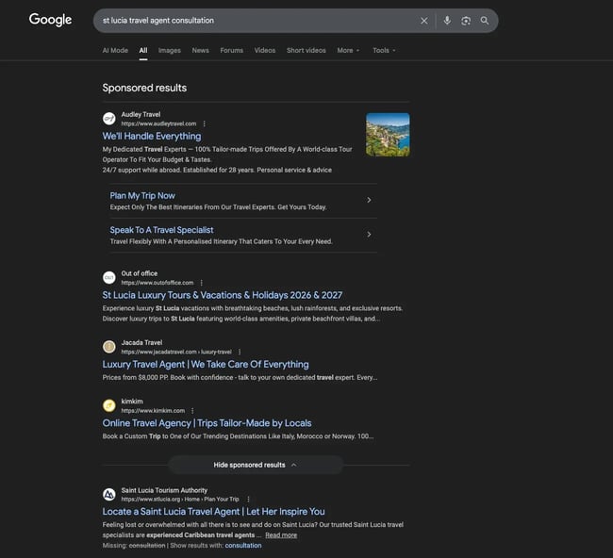
Task: Open three-dot menu beside audleytravel.com
Action: point(204,123)
